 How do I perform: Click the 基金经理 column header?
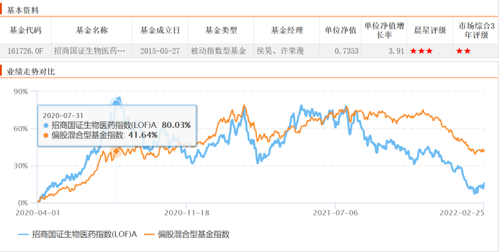[287, 30]
